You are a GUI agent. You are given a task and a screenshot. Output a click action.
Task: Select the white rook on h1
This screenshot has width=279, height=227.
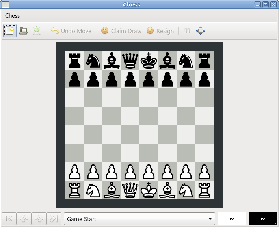tap(204, 190)
